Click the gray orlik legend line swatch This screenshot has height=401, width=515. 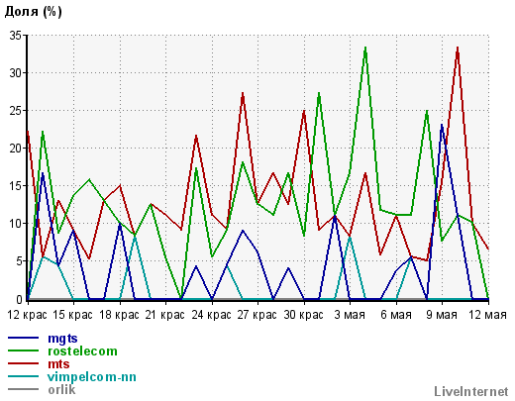click(24, 389)
